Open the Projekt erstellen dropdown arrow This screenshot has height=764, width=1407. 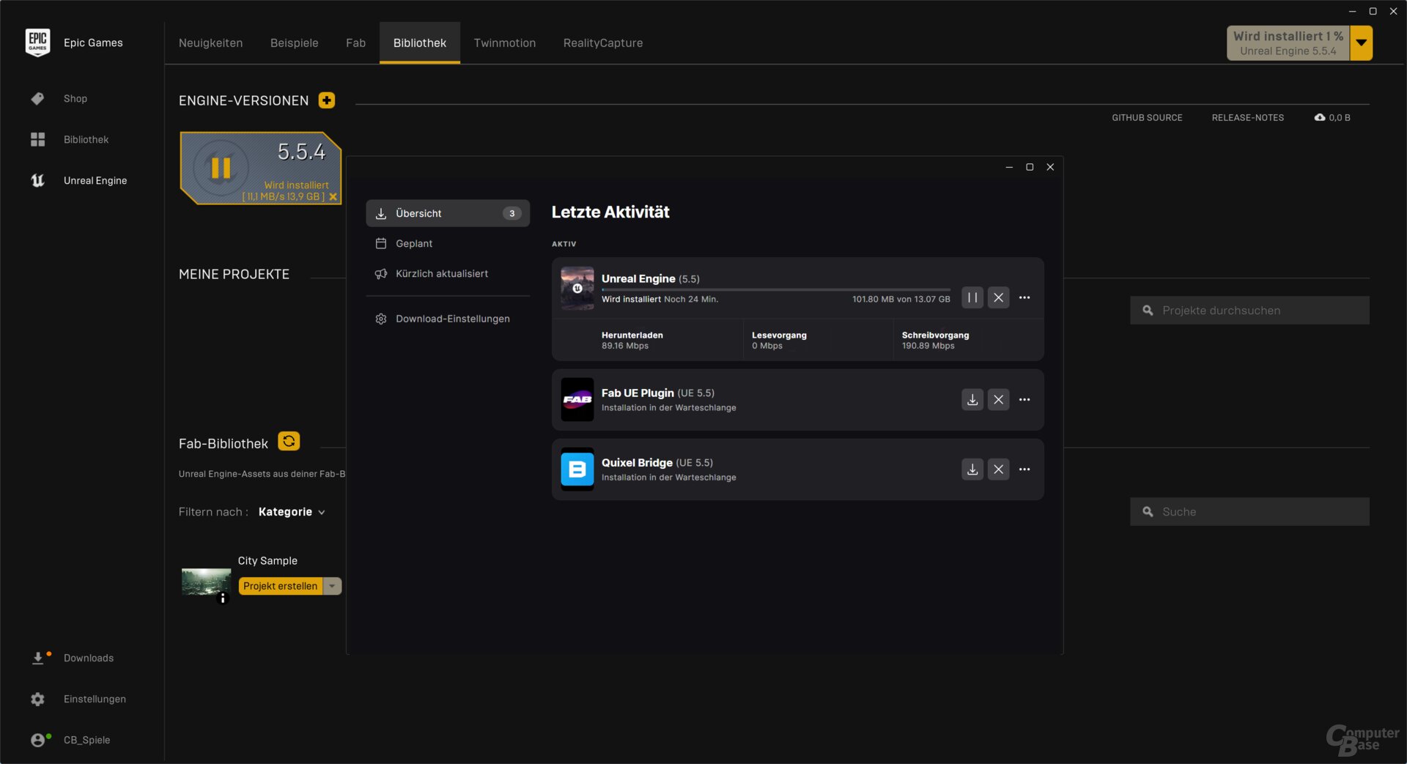(332, 585)
